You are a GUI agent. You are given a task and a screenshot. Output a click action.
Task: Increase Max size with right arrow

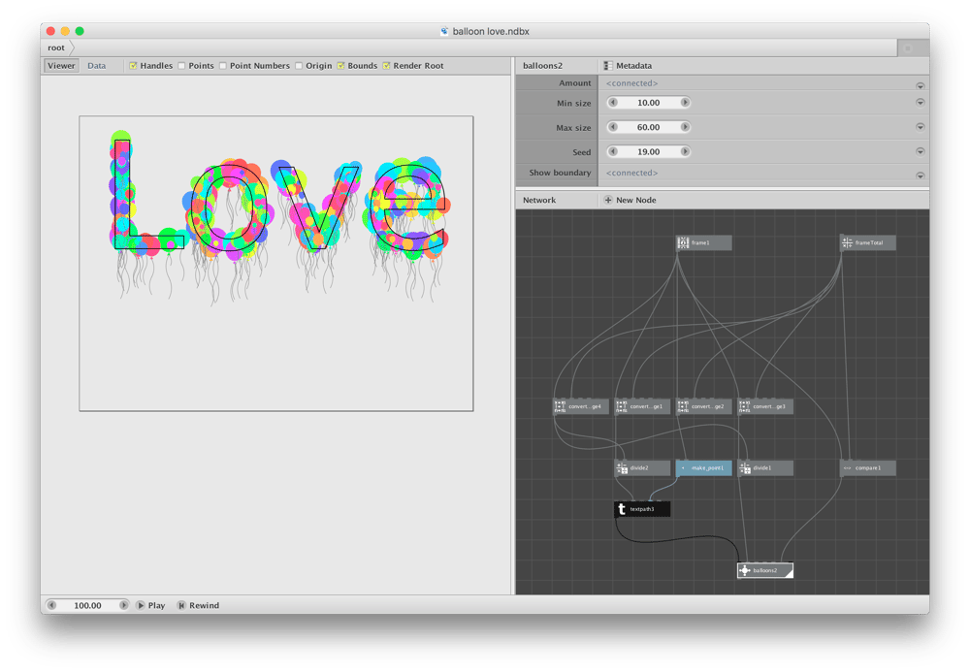(685, 127)
